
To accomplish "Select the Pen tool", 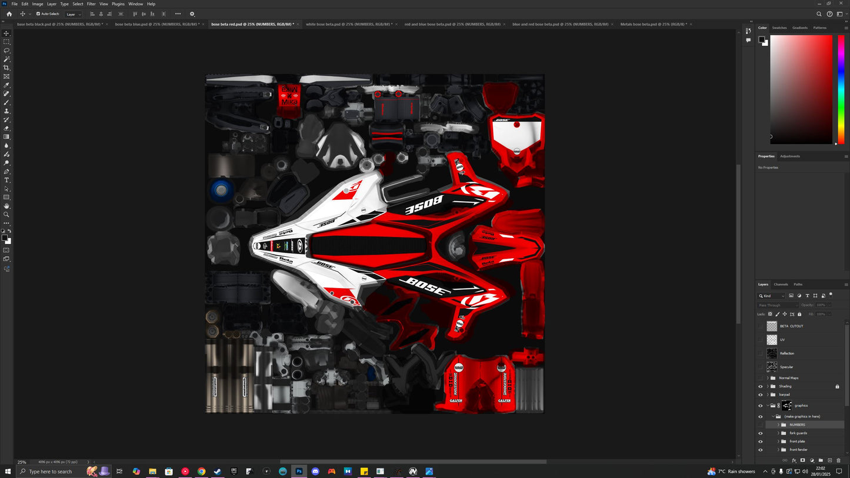I will [x=6, y=172].
